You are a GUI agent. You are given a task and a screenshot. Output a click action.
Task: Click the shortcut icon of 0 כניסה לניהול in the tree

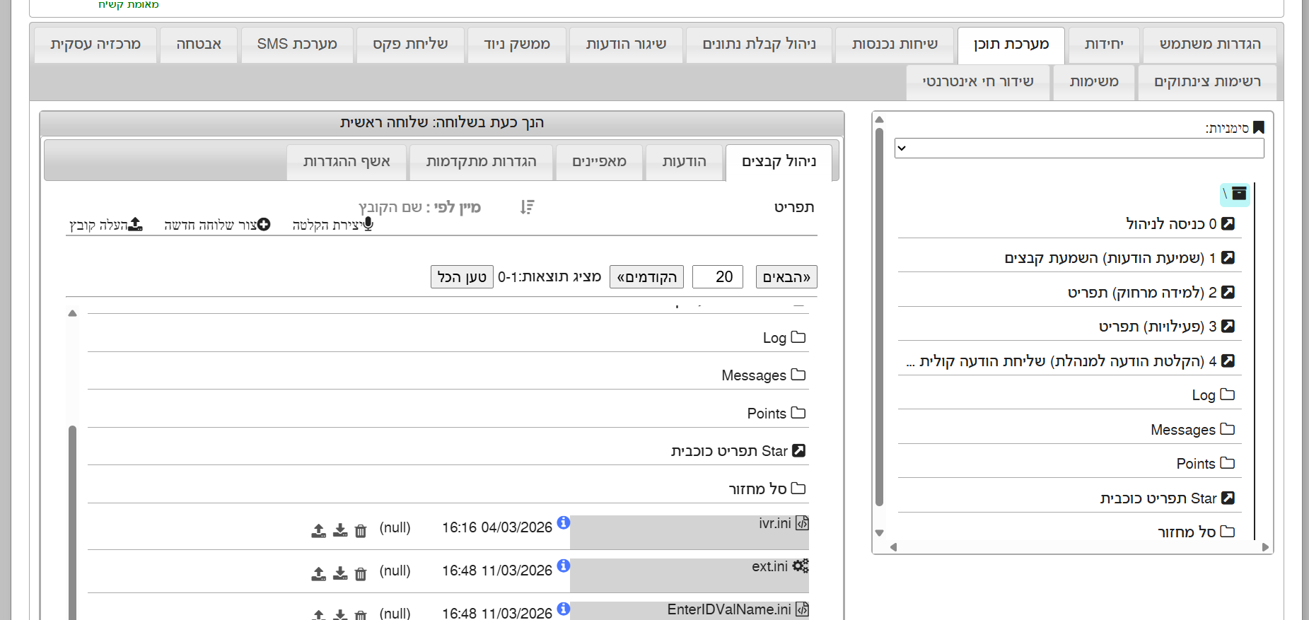click(x=1228, y=223)
